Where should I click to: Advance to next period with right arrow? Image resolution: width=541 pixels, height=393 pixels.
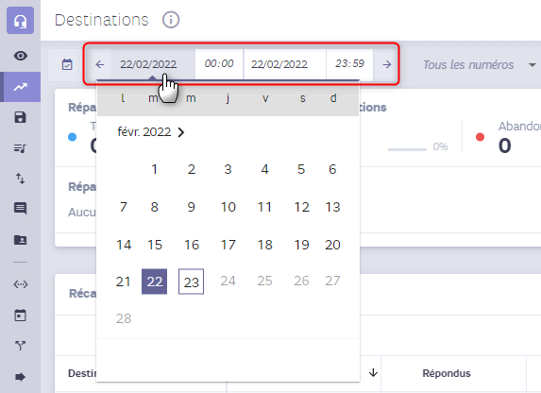pyautogui.click(x=387, y=64)
